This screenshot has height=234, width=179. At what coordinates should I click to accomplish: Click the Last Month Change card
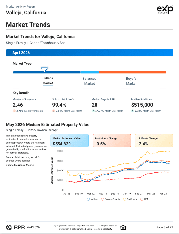(112, 141)
